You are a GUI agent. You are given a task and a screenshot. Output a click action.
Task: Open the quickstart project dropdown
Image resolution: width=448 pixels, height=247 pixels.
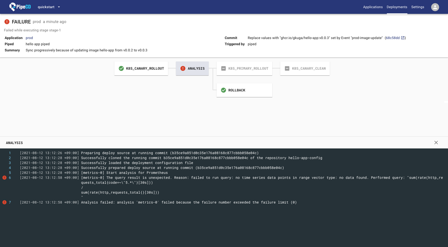(x=47, y=7)
